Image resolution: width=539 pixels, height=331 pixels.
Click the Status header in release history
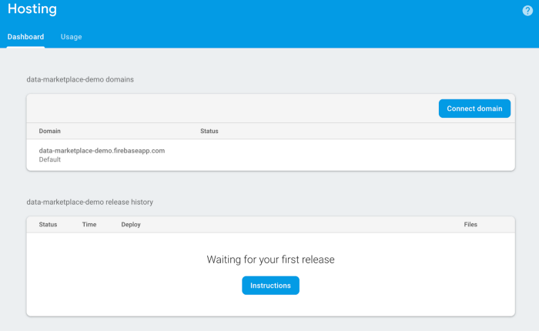coord(48,225)
